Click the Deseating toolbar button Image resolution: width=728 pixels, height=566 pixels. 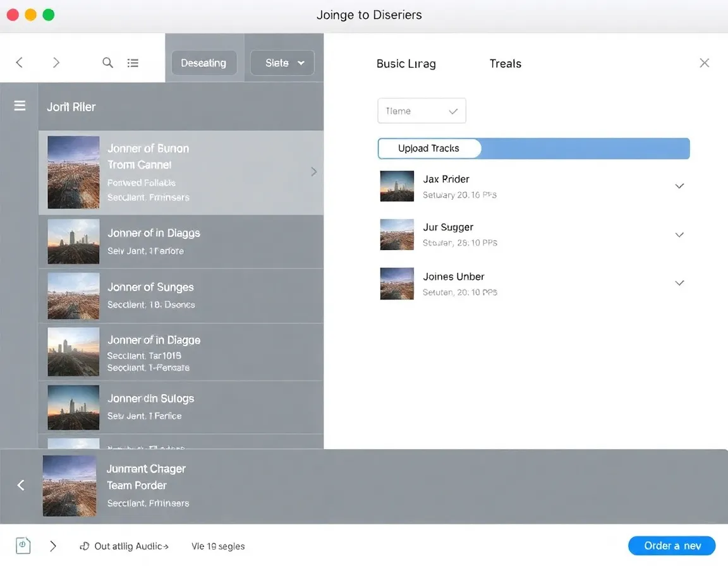(203, 63)
